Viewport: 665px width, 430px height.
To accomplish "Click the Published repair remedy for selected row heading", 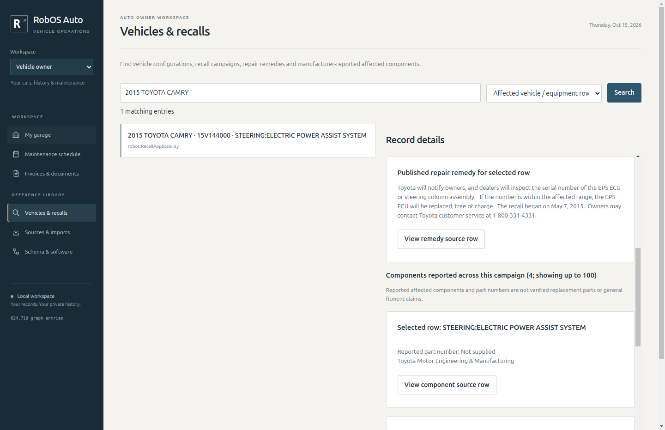I will pyautogui.click(x=464, y=173).
